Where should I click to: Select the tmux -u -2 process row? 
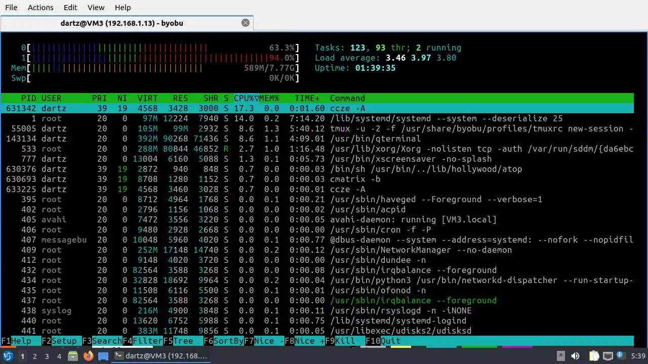click(x=317, y=128)
